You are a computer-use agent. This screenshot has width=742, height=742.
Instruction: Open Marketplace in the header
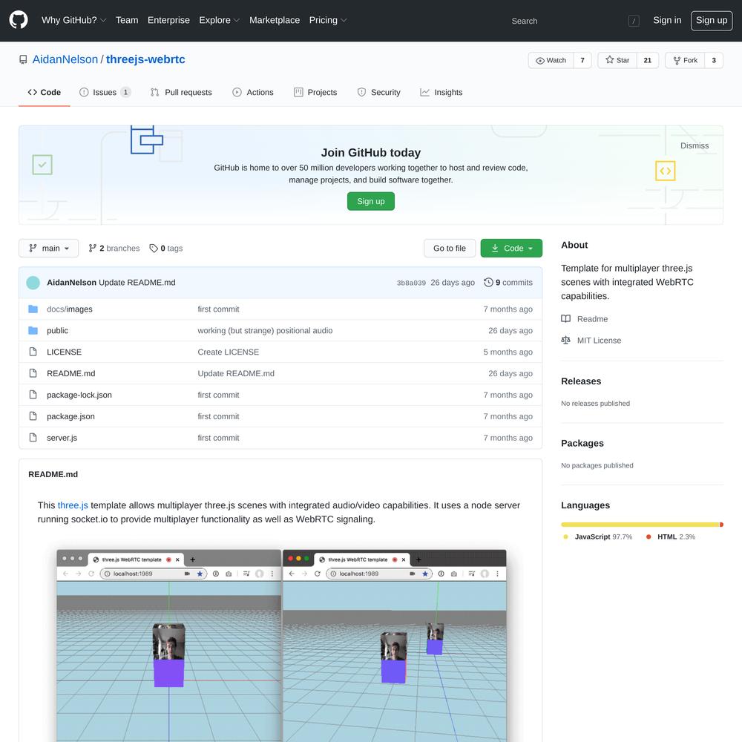275,20
